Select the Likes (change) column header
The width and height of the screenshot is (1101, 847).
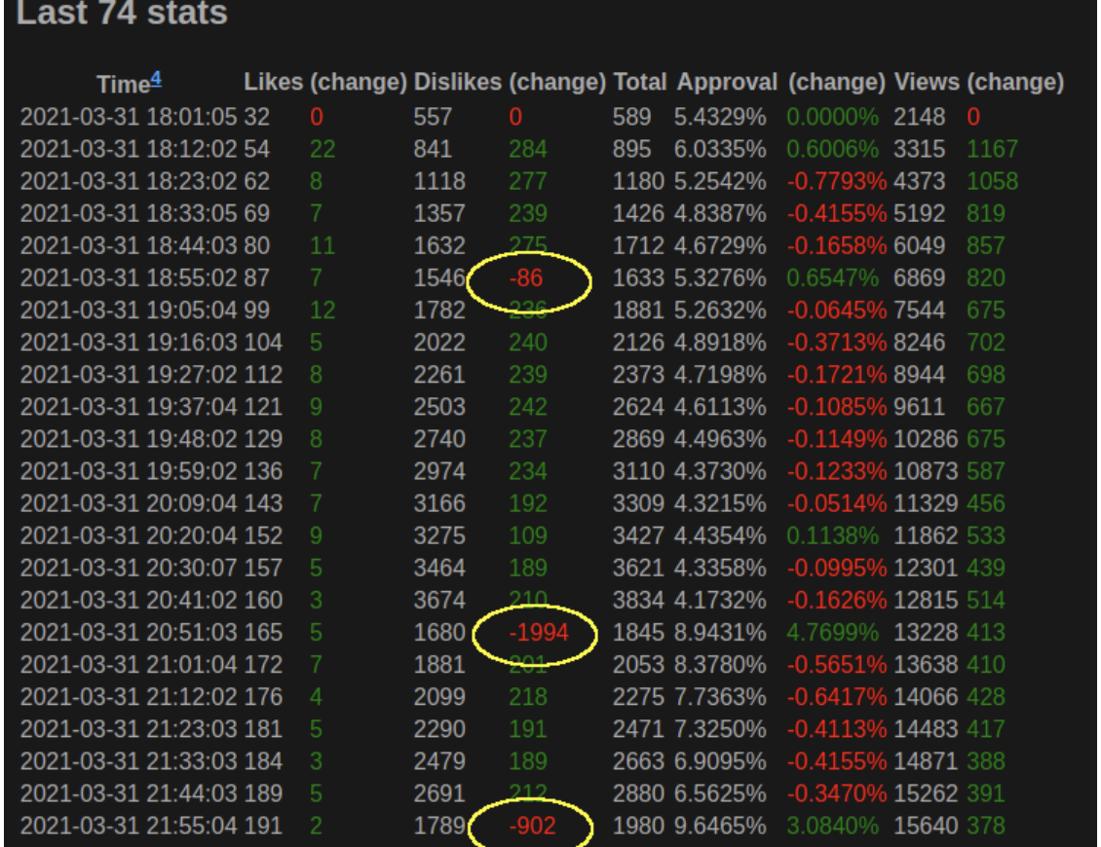[324, 83]
